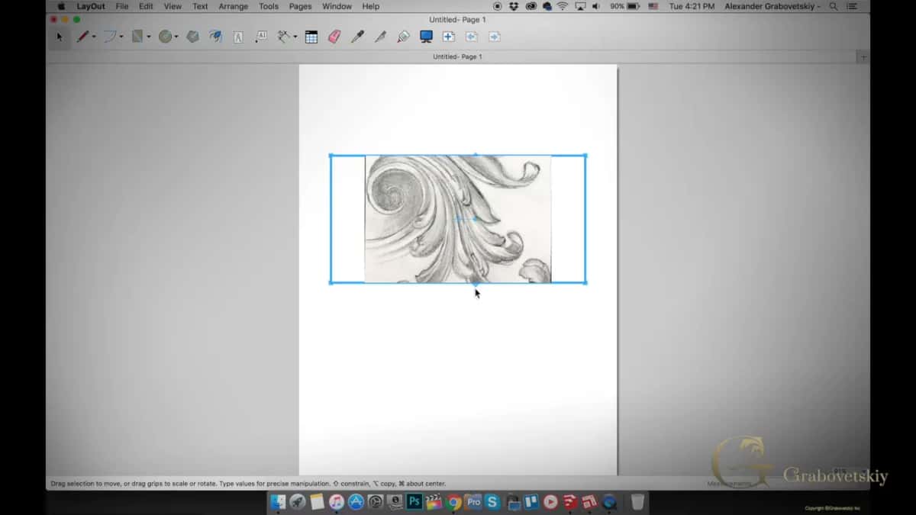Expand the Circle tool dropdown arrow
This screenshot has height=515, width=916.
click(176, 37)
